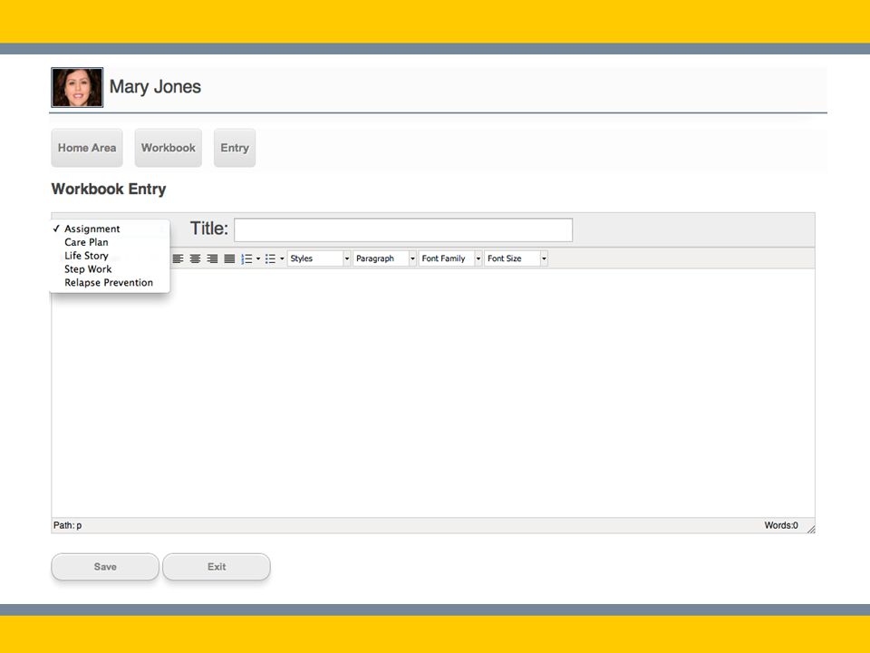870x653 pixels.
Task: Click Mary Jones profile photo
Action: [x=77, y=87]
